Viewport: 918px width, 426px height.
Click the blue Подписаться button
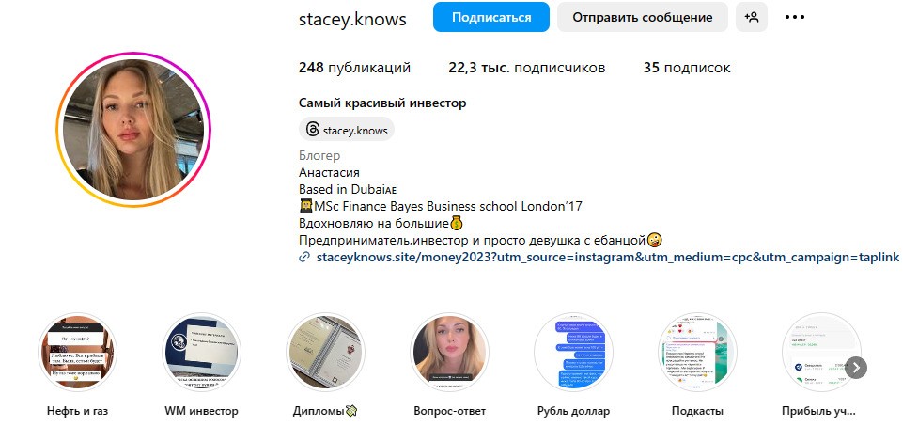[491, 17]
